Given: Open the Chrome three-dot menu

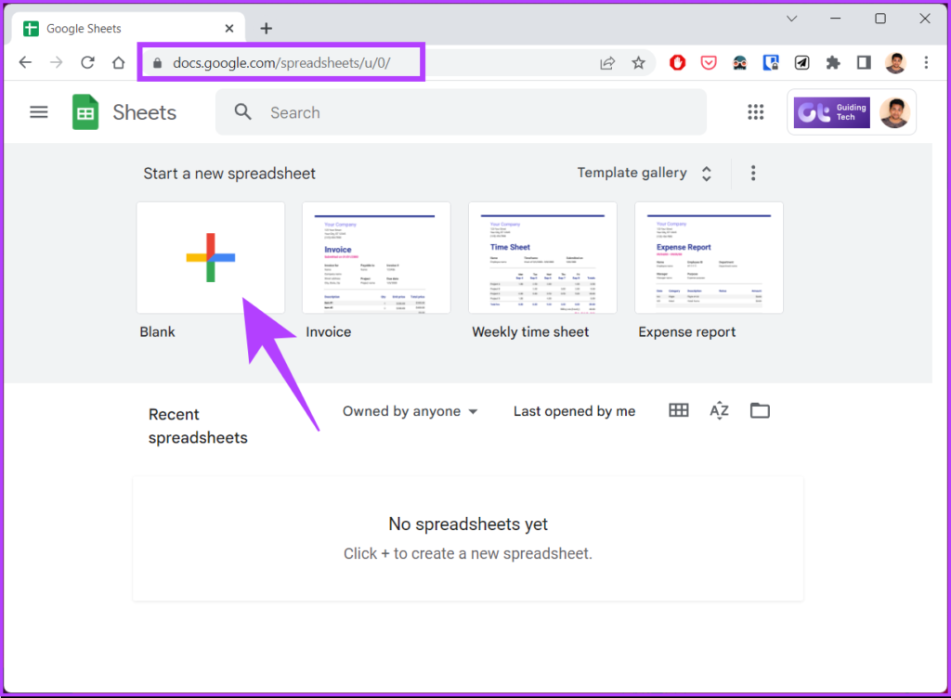Looking at the screenshot, I should click(926, 62).
